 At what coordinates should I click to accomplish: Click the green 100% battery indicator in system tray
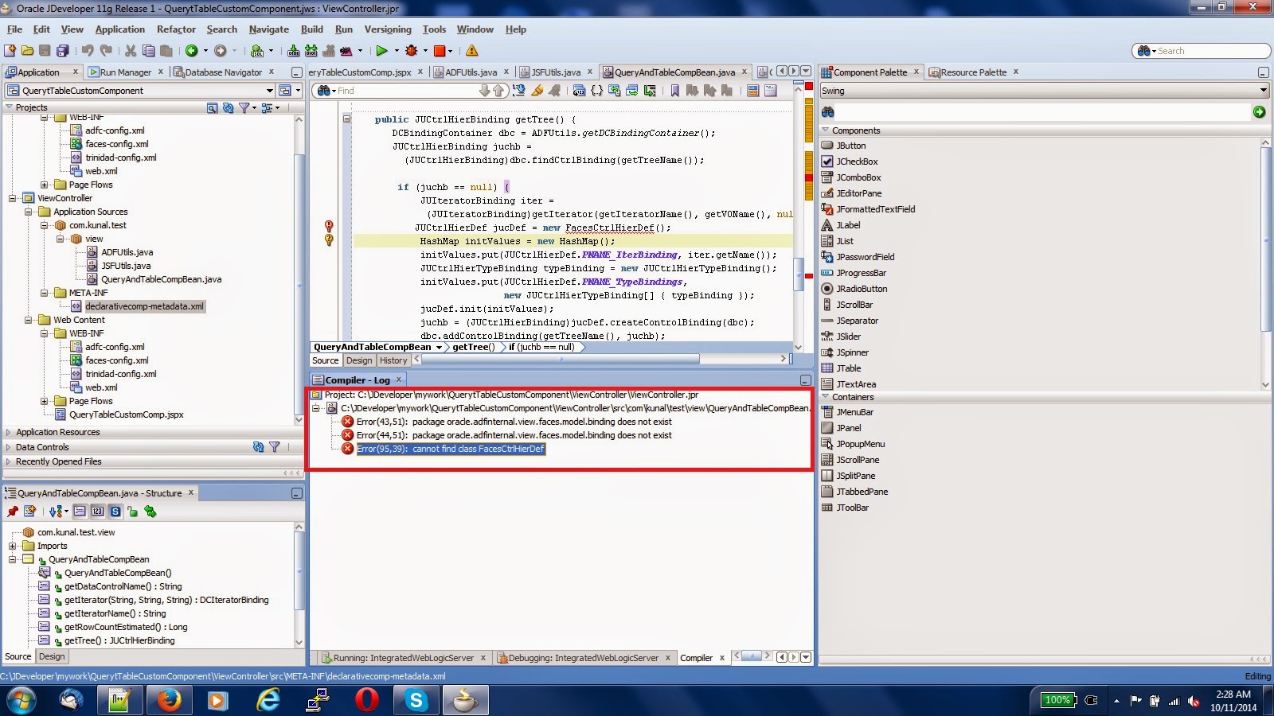pos(1059,701)
